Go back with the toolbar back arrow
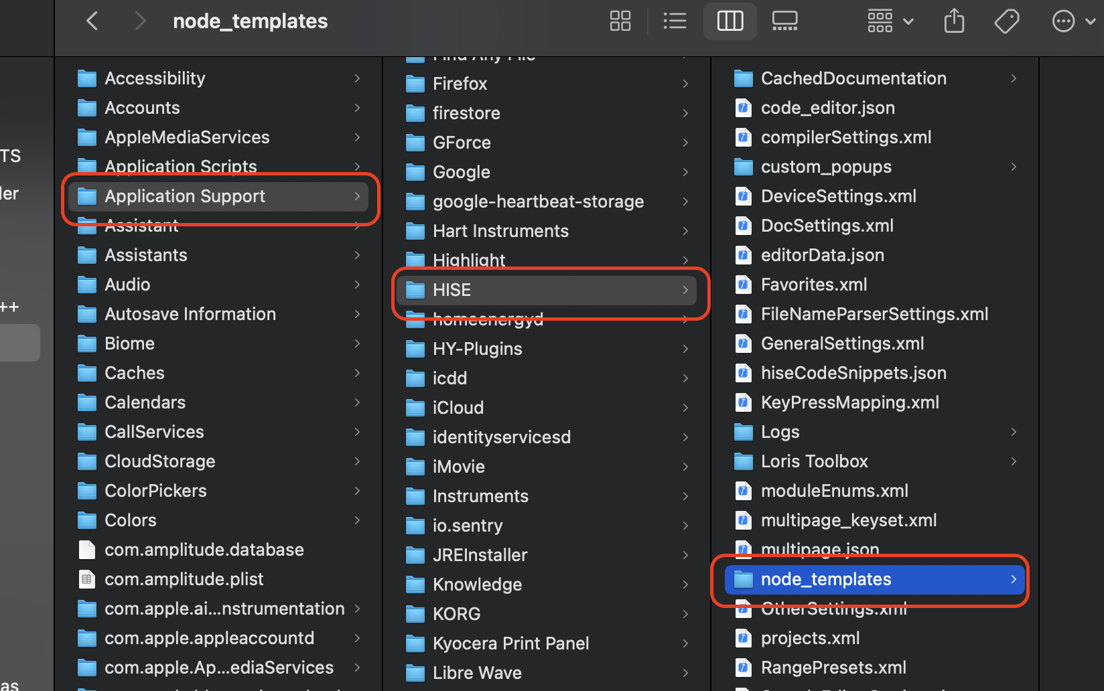The image size is (1104, 691). point(92,21)
